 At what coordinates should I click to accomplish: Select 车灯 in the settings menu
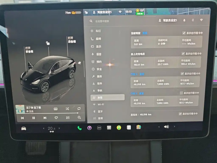(98, 31)
